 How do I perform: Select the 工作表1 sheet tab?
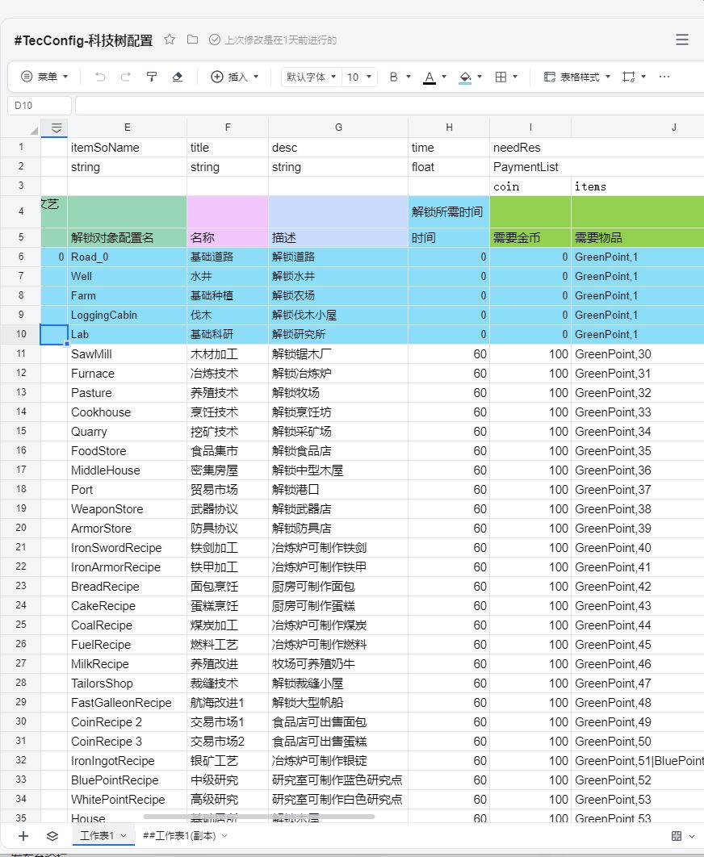coord(103,836)
